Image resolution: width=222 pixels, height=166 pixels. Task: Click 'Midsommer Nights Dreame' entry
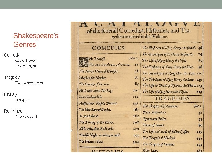pos(98,103)
